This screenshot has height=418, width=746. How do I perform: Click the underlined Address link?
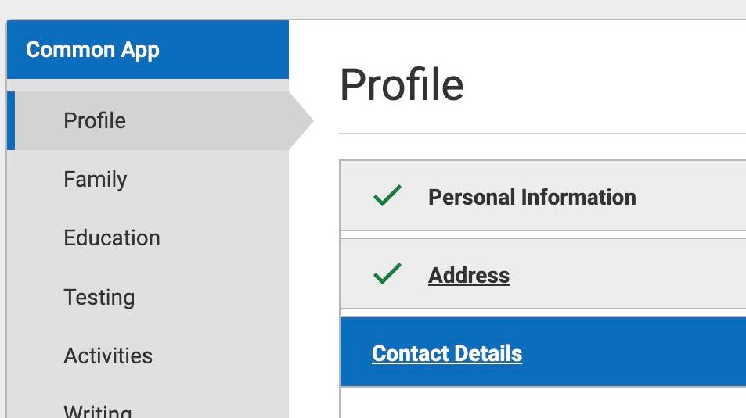[468, 275]
